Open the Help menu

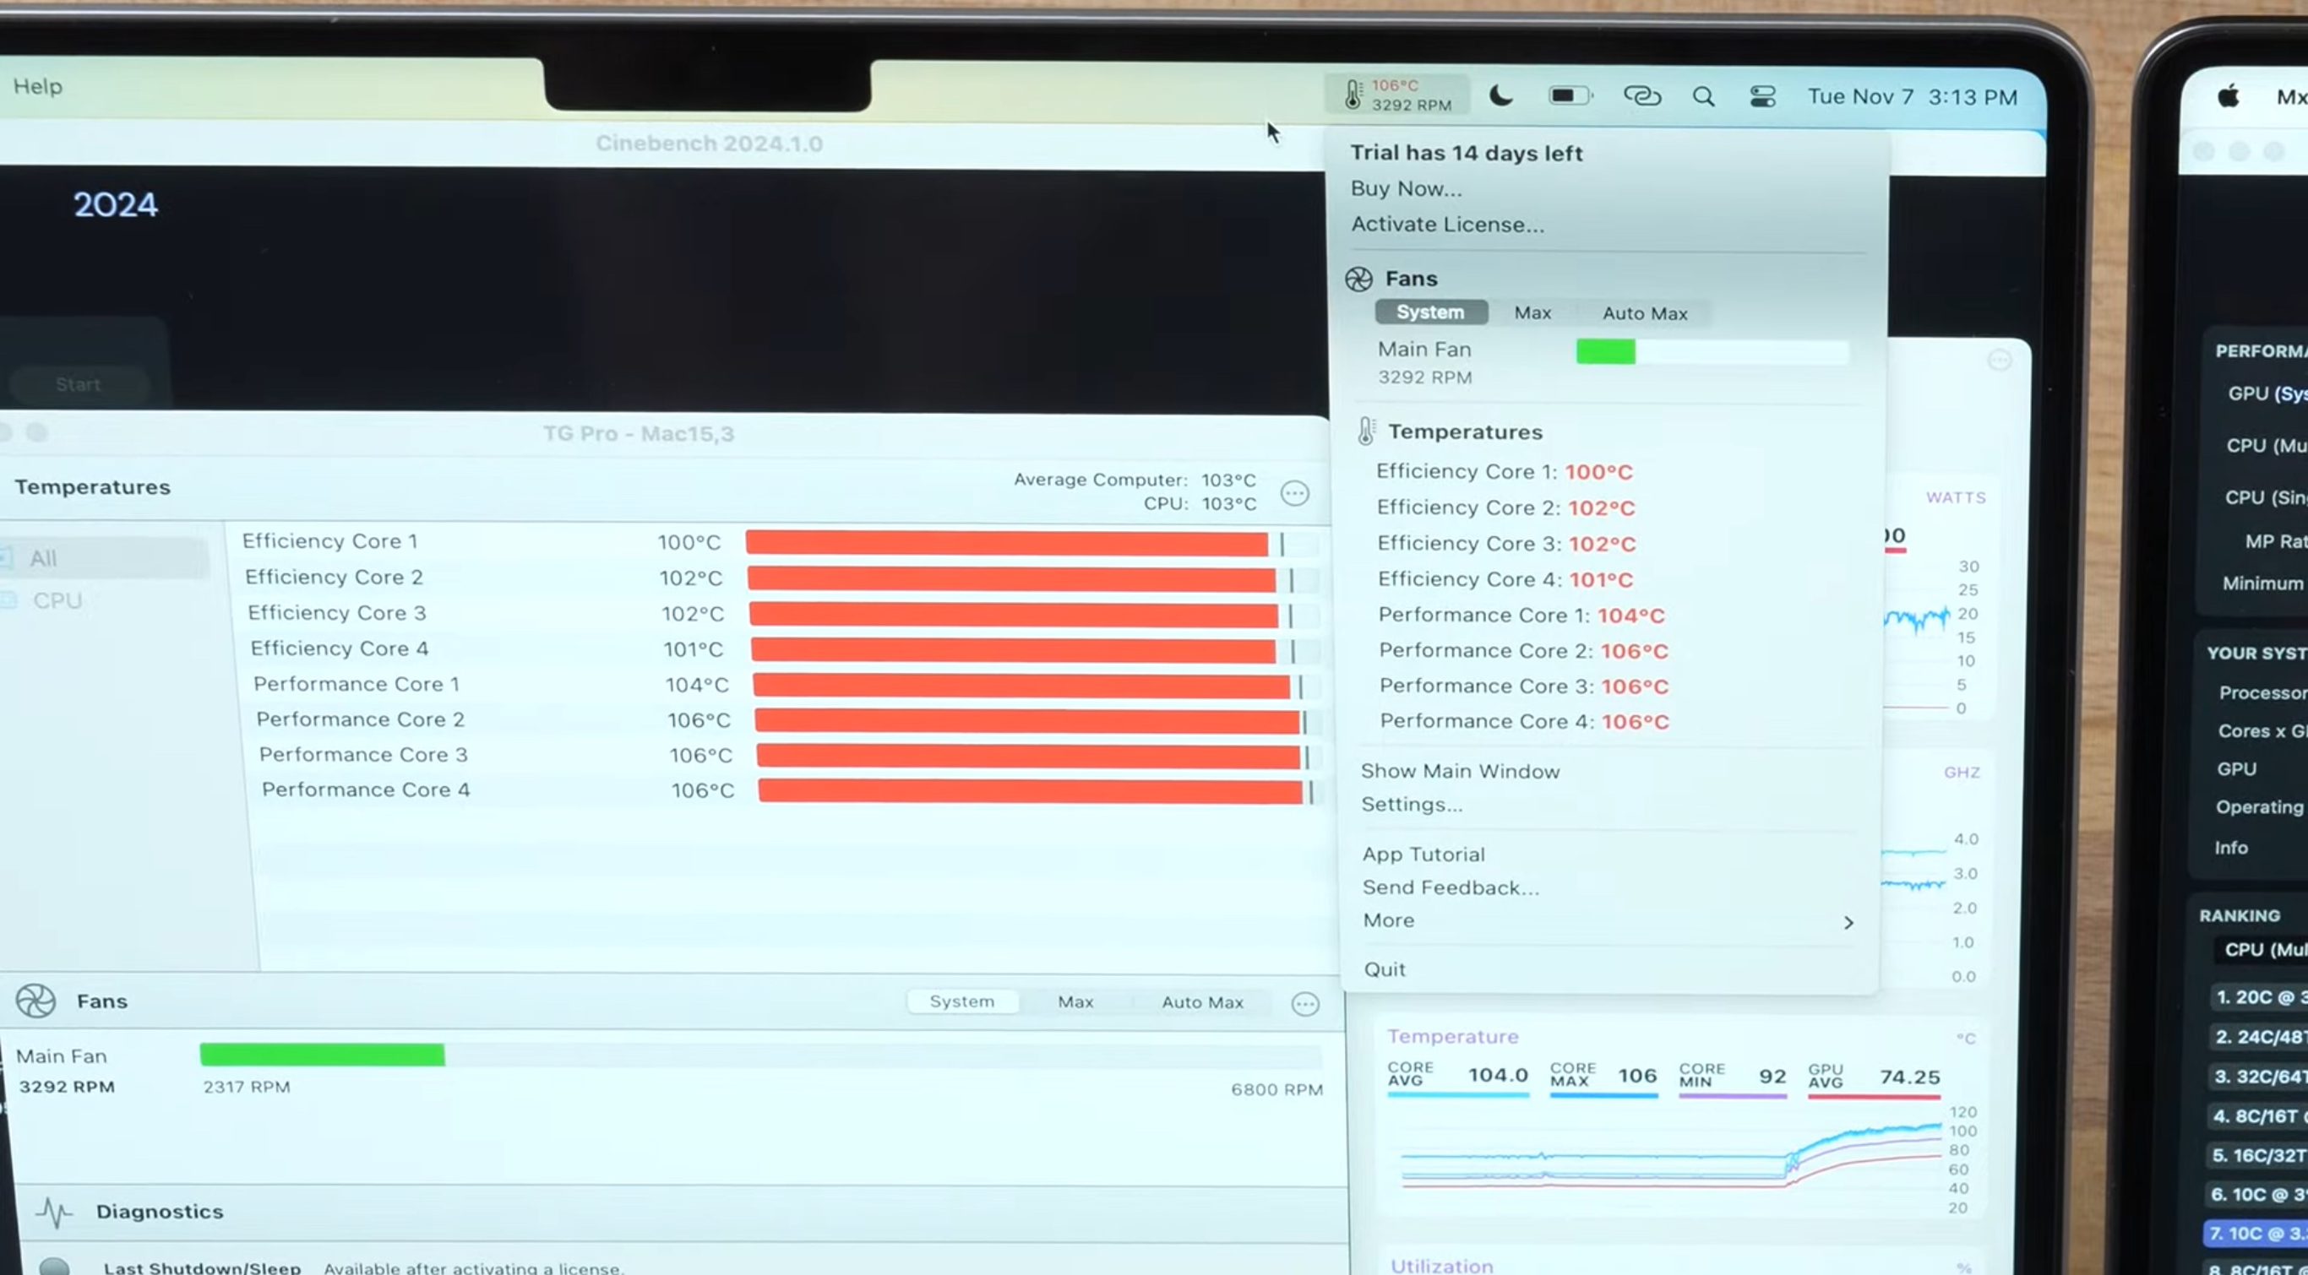(38, 86)
